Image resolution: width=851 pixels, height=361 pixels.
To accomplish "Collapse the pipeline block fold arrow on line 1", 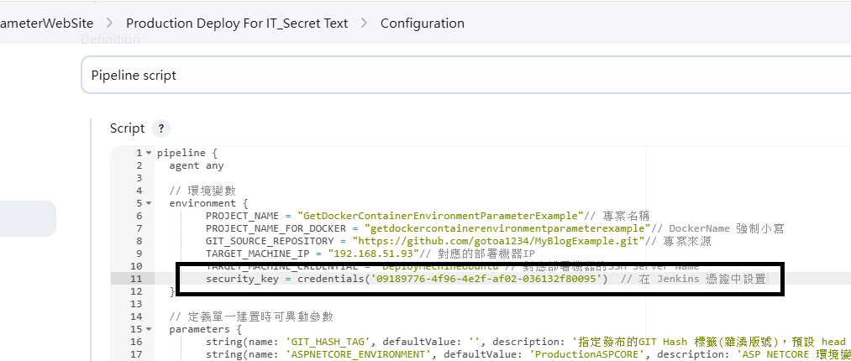I will [x=149, y=153].
